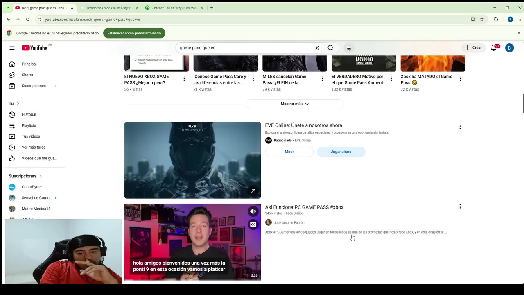Select the game pass que es YouTube tab
The width and height of the screenshot is (524, 295).
[x=44, y=8]
